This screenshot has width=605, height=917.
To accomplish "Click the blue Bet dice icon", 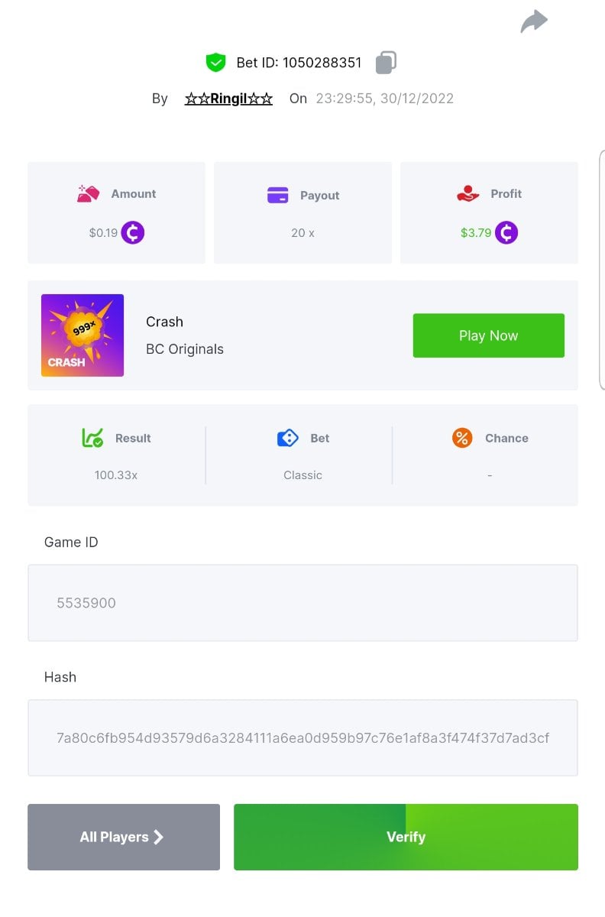I will tap(287, 438).
